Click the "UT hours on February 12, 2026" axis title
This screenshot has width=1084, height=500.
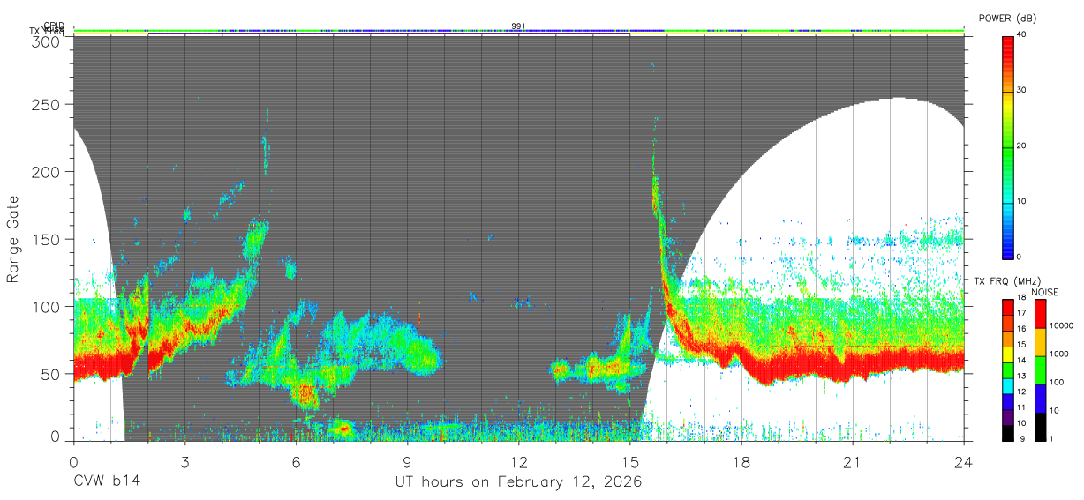[518, 482]
